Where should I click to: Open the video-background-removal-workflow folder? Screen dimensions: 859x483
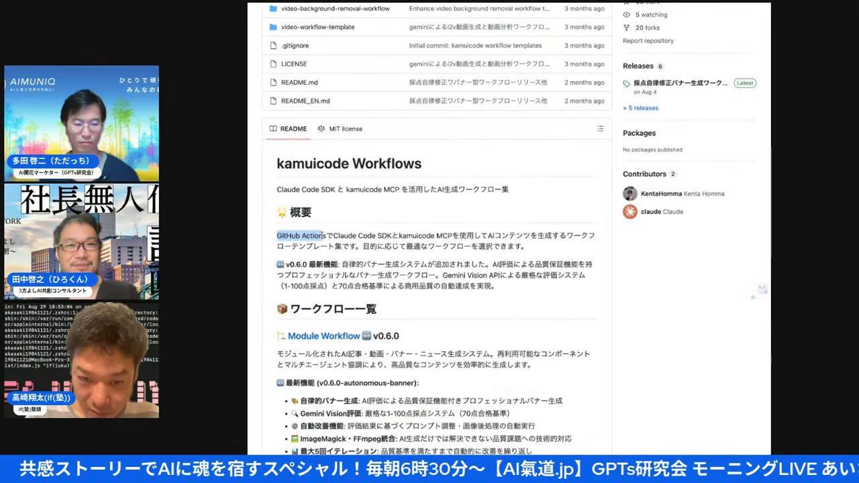click(335, 9)
